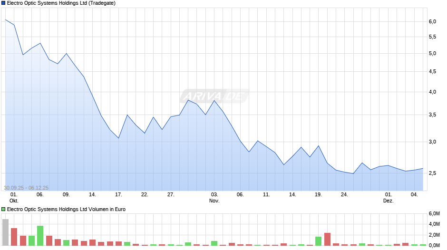This screenshot has width=447, height=250.
Task: Click the 0,0M volume axis label
Action: point(434,245)
